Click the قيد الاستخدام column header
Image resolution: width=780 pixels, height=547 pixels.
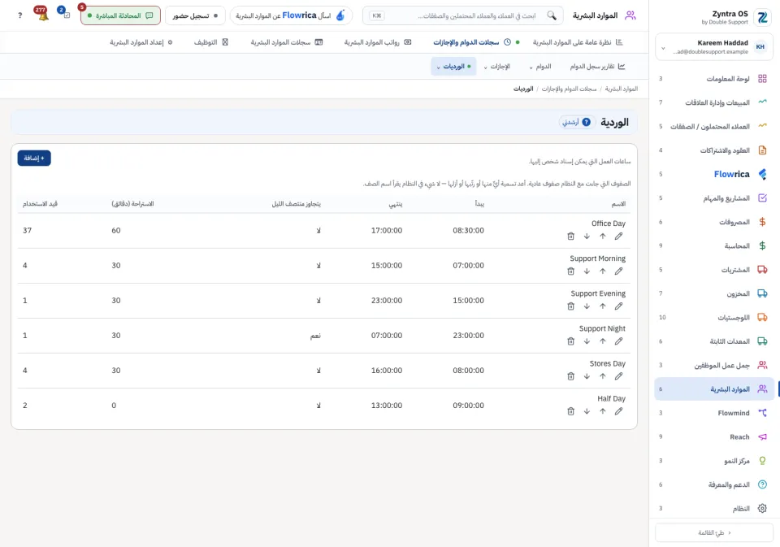40,203
